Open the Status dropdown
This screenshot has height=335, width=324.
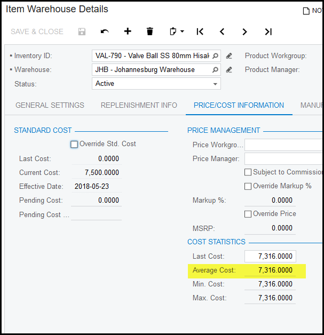tap(215, 84)
